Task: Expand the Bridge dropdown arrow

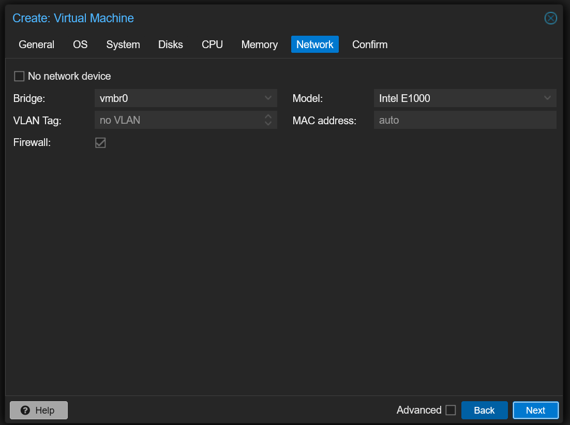Action: pos(268,98)
